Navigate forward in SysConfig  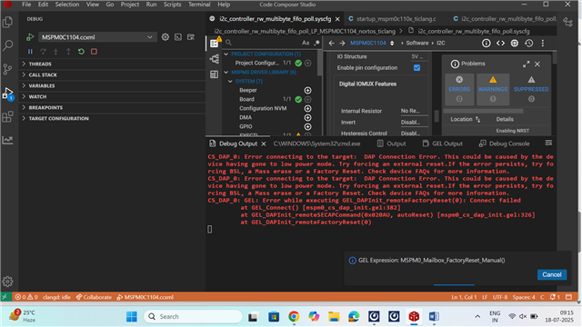pos(342,43)
